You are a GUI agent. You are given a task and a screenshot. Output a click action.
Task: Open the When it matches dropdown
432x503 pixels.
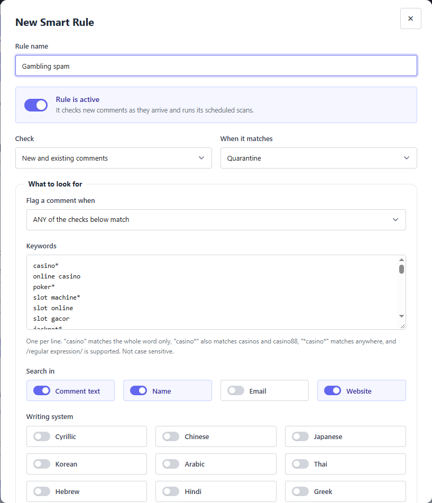tap(318, 158)
